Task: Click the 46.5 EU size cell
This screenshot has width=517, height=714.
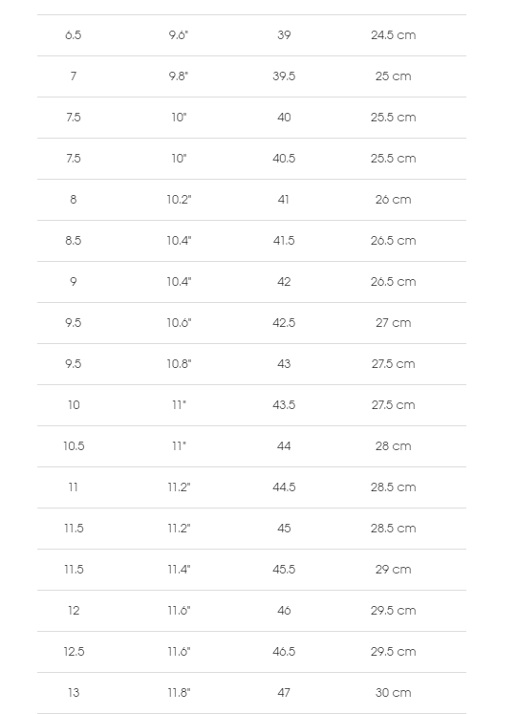Action: click(284, 652)
